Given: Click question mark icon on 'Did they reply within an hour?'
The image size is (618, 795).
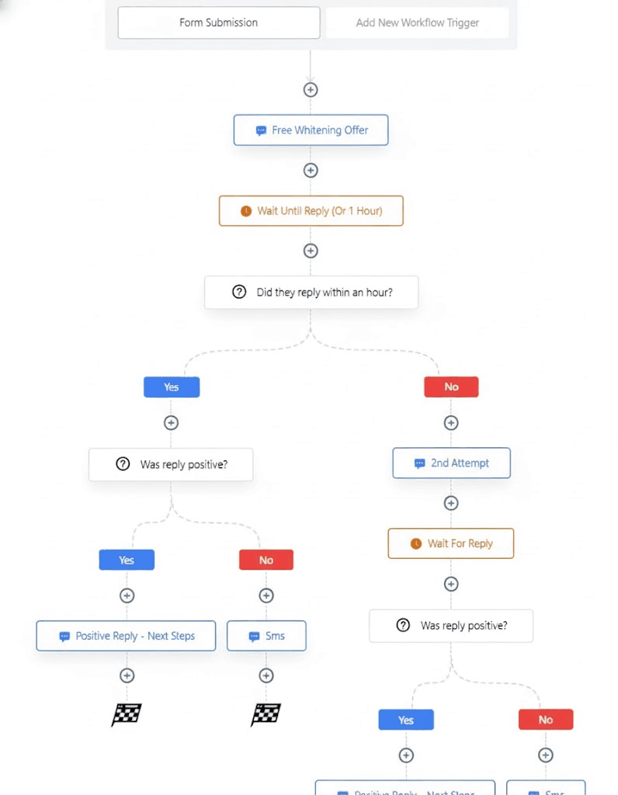Looking at the screenshot, I should [x=238, y=292].
